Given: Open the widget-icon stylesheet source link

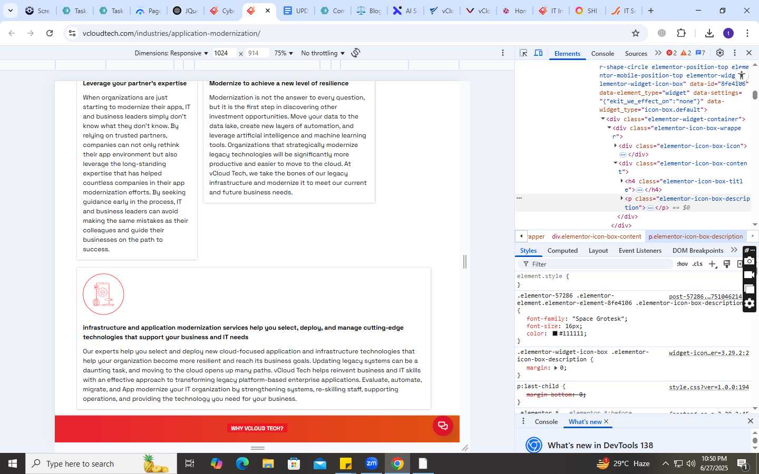Looking at the screenshot, I should pyautogui.click(x=709, y=353).
